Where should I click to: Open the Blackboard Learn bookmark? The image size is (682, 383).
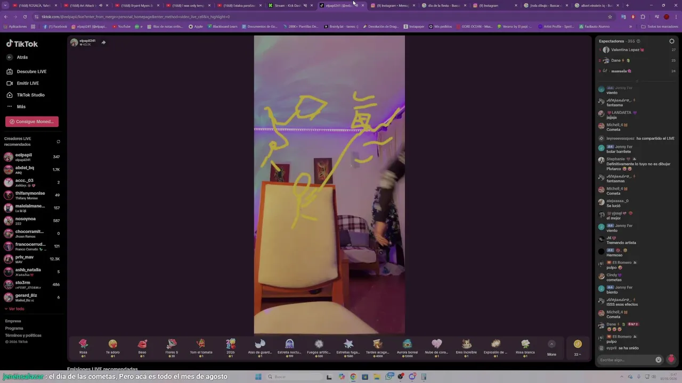click(x=222, y=26)
